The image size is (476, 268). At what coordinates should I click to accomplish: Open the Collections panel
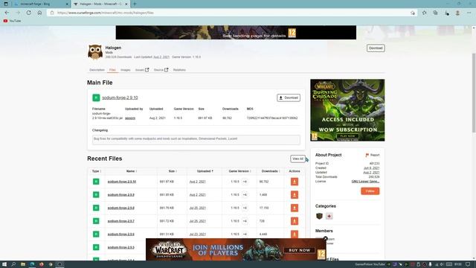pyautogui.click(x=435, y=13)
